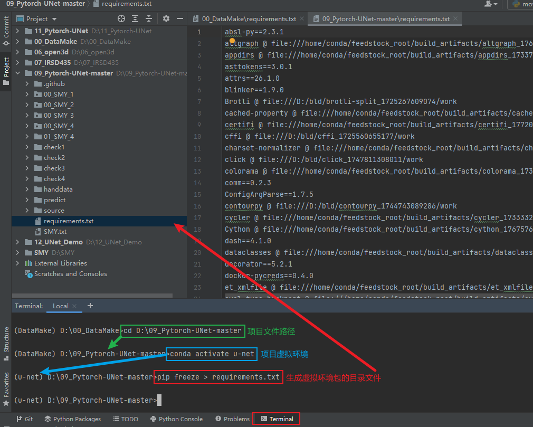Viewport: 533px width, 427px height.
Task: Click the locate/select opened file icon
Action: [121, 18]
